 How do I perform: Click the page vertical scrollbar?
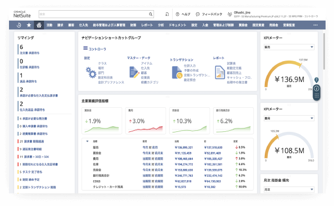point(324,52)
